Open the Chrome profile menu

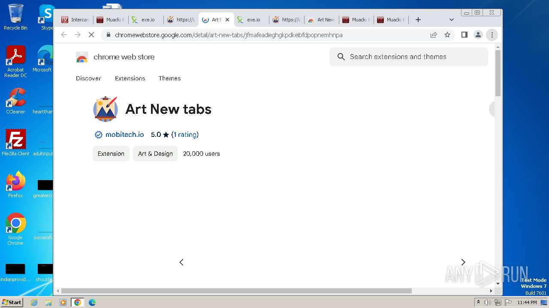tap(478, 35)
